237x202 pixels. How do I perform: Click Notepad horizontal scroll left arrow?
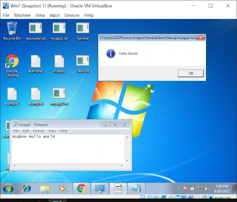(x=14, y=166)
